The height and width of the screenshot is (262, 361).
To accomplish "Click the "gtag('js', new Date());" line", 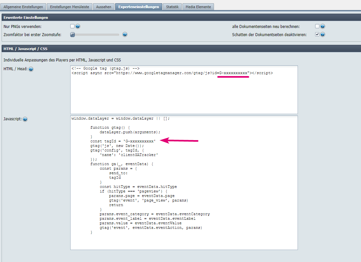I will pos(117,146).
